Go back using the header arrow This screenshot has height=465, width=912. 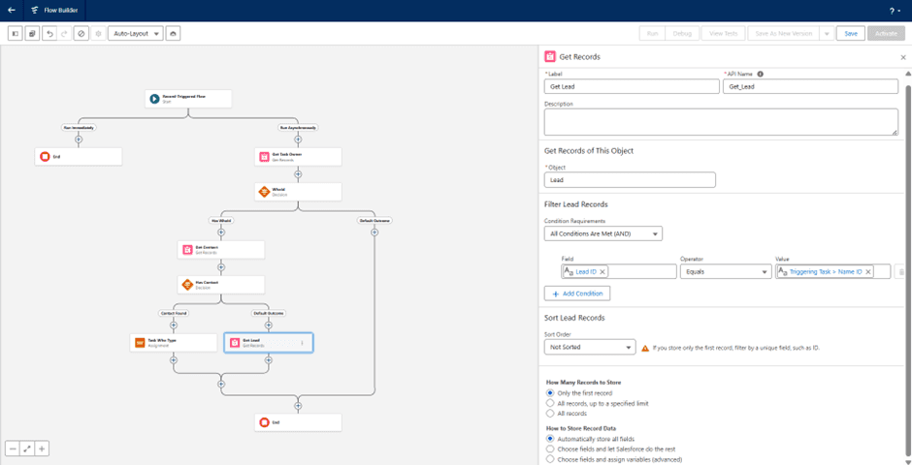[12, 11]
